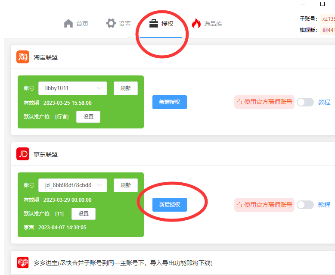
Task: Click the 默认推广位 [11] text
Action: click(x=43, y=214)
